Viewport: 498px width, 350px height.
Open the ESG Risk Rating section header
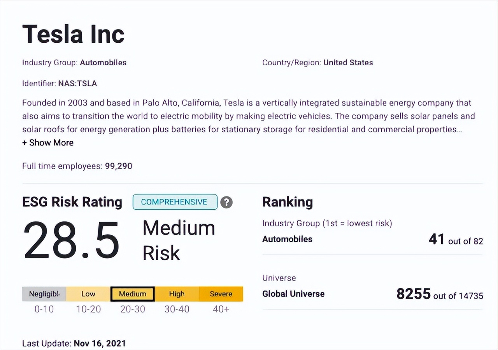click(x=72, y=202)
